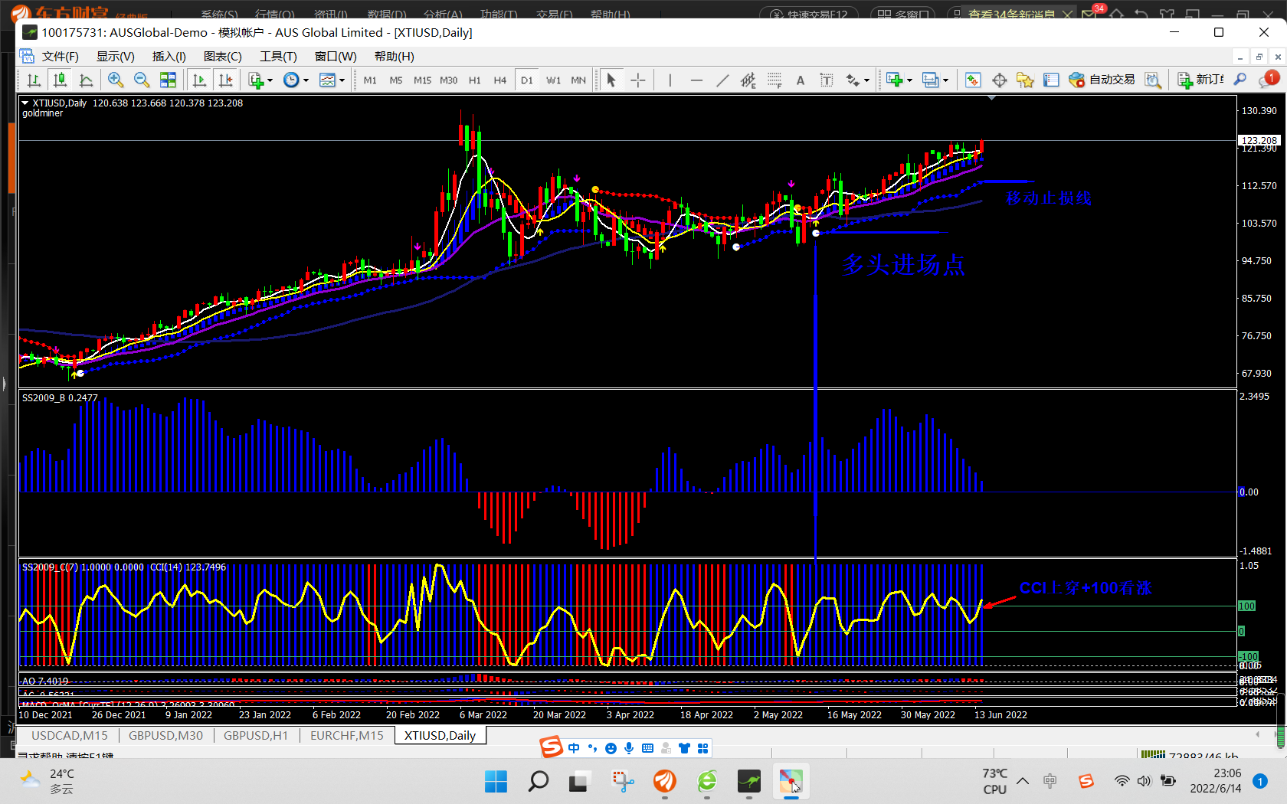Switch to MN timeframe
The width and height of the screenshot is (1287, 804).
578,80
